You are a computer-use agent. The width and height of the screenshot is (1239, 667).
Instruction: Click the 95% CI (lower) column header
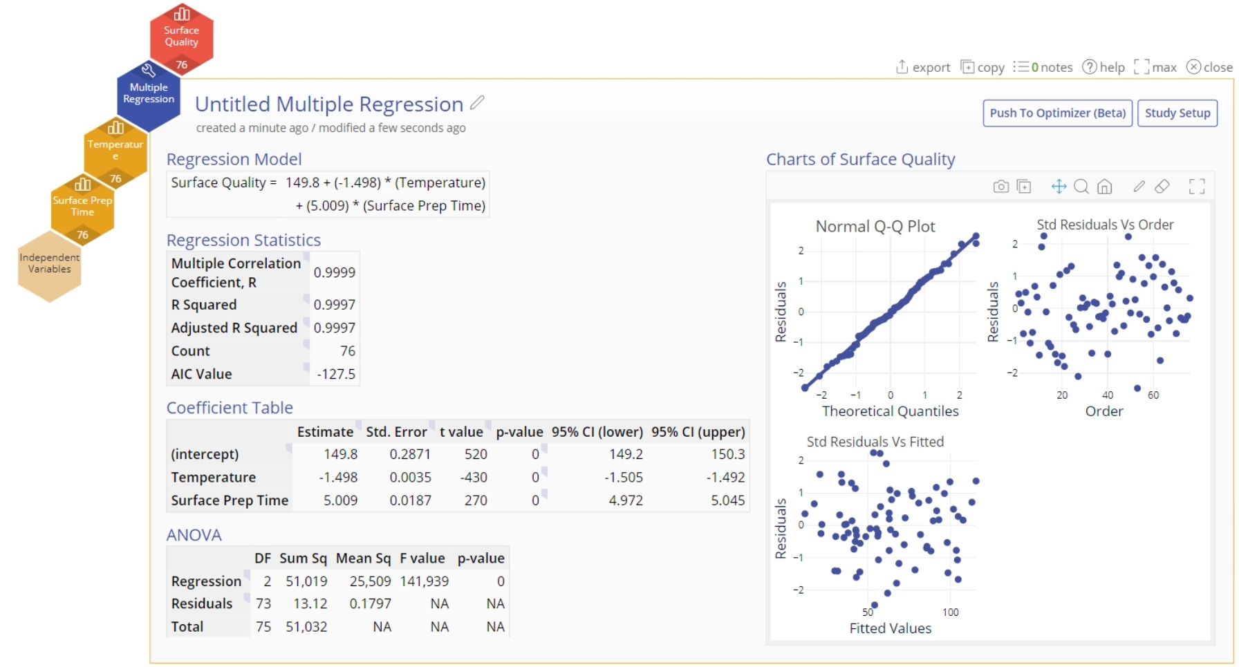(x=597, y=432)
